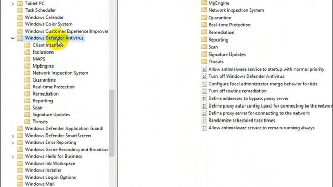Collapse the Windows Defender Antivirus node

coord(12,38)
